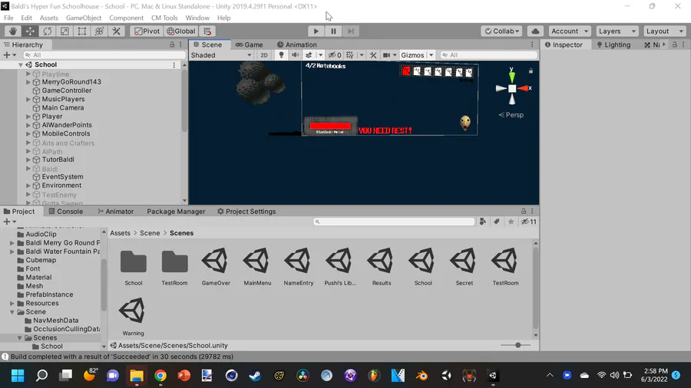Open the Gizmos dropdown arrow

coord(431,55)
